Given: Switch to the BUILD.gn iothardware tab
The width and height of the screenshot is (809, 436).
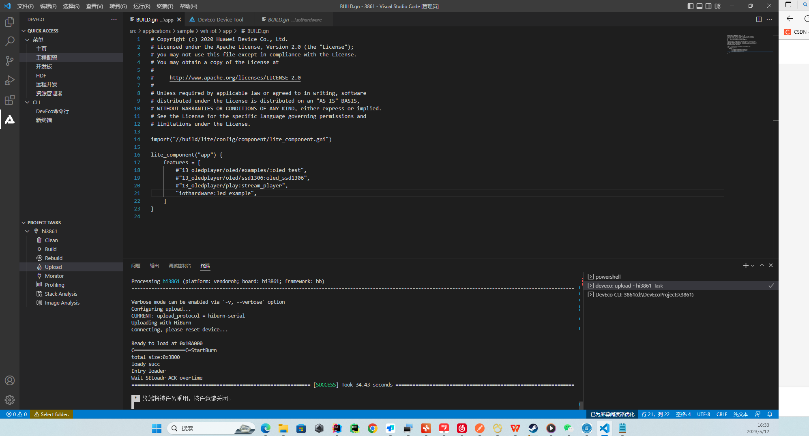Looking at the screenshot, I should [x=294, y=19].
